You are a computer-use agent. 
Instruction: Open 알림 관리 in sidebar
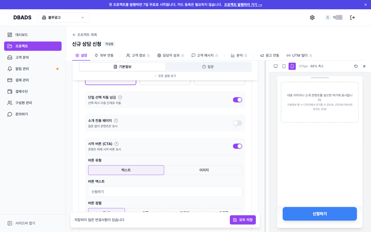pyautogui.click(x=33, y=69)
